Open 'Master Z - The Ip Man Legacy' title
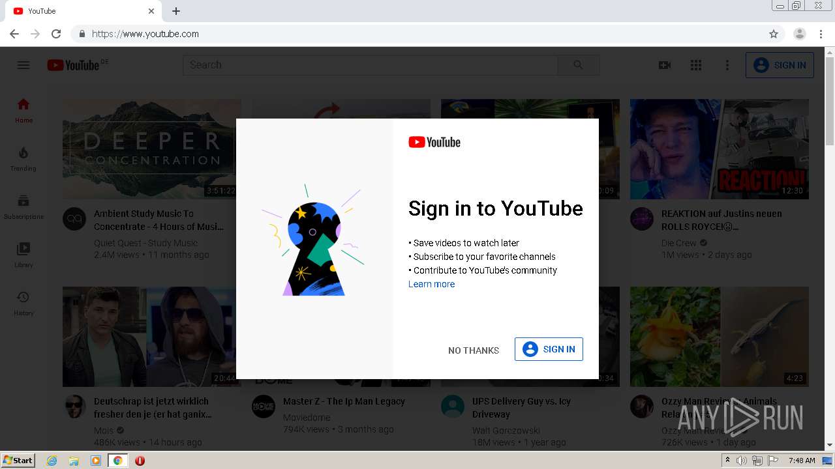Image resolution: width=835 pixels, height=469 pixels. click(344, 401)
